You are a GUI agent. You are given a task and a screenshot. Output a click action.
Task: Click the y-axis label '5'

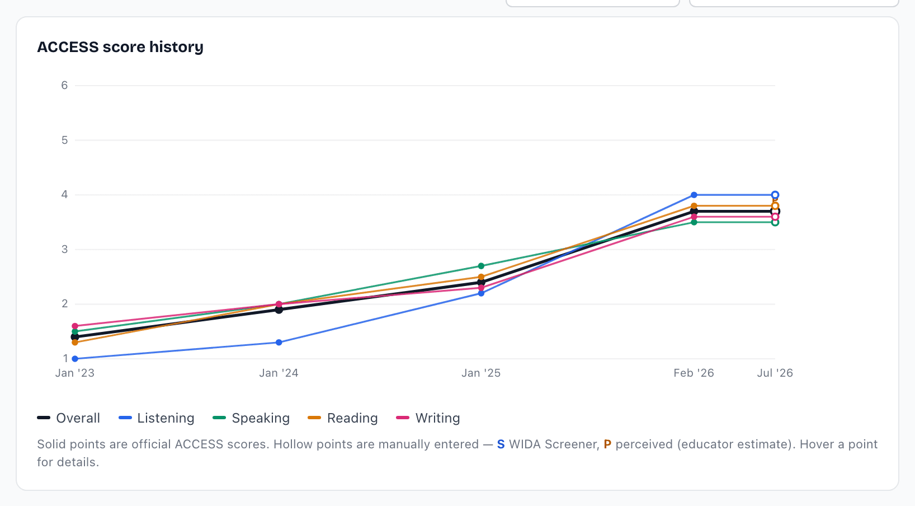(x=65, y=140)
